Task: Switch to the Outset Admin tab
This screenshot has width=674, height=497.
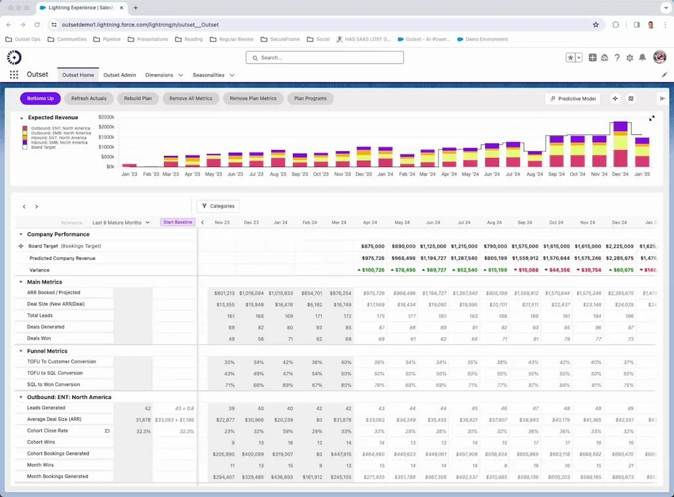Action: [119, 74]
